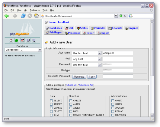Image resolution: width=160 pixels, height=127 pixels.
Task: Open the Host 'Any host' dropdown
Action: pos(87,59)
